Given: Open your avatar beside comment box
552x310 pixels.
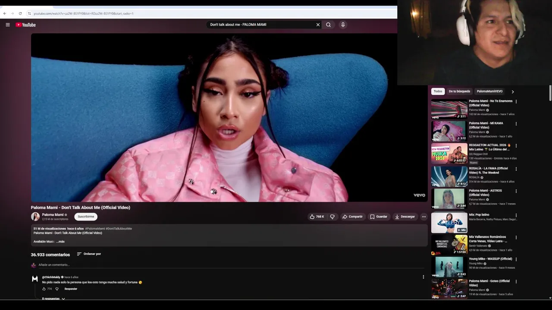Looking at the screenshot, I should tap(34, 265).
